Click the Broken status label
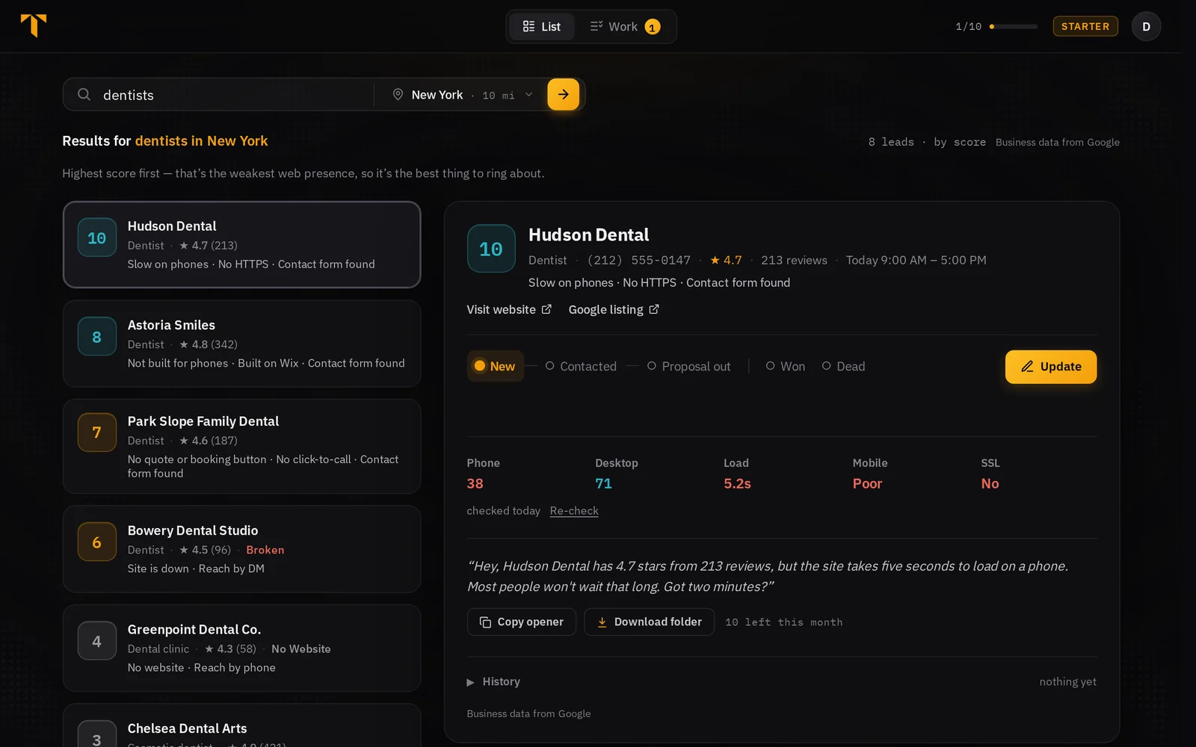The height and width of the screenshot is (747, 1196). (265, 550)
